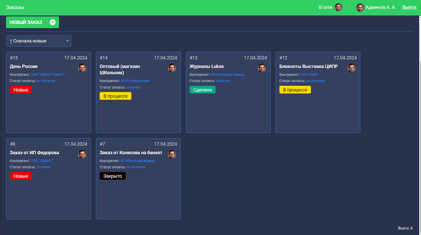Open the "Заказы" header title
This screenshot has height=235, width=421.
pos(15,7)
